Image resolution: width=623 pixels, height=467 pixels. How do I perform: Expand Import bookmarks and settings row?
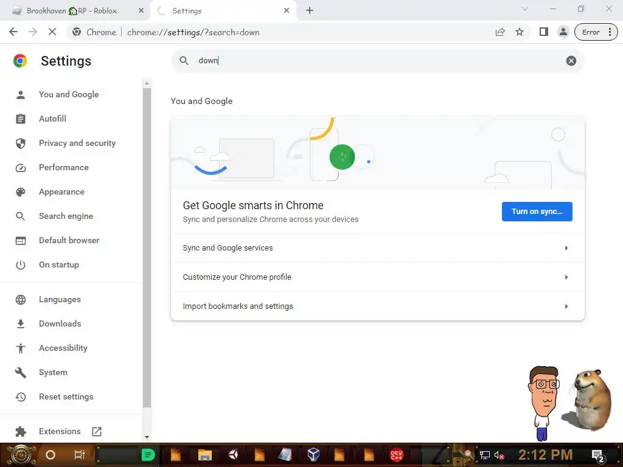click(377, 306)
